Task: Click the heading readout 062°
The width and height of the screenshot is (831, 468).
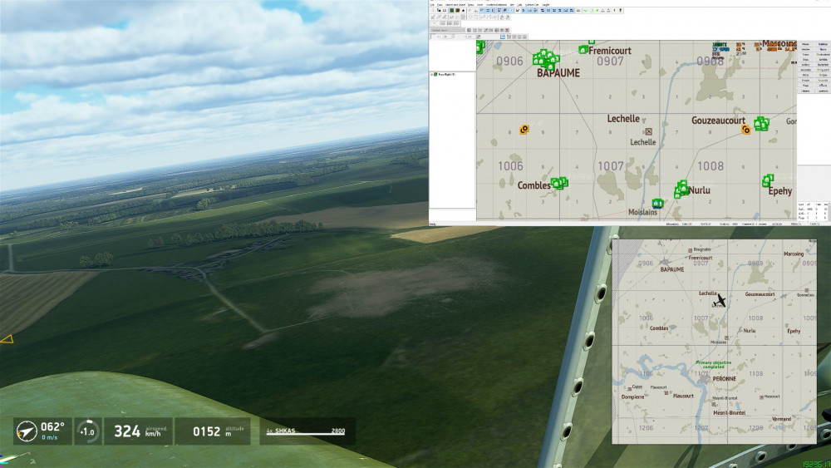Action: coord(52,426)
